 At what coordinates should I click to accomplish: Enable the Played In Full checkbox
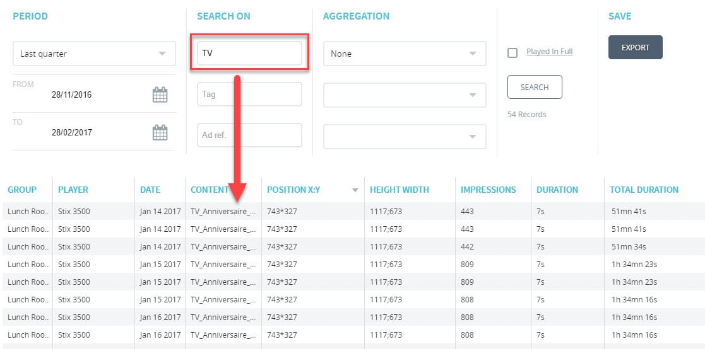tap(512, 53)
